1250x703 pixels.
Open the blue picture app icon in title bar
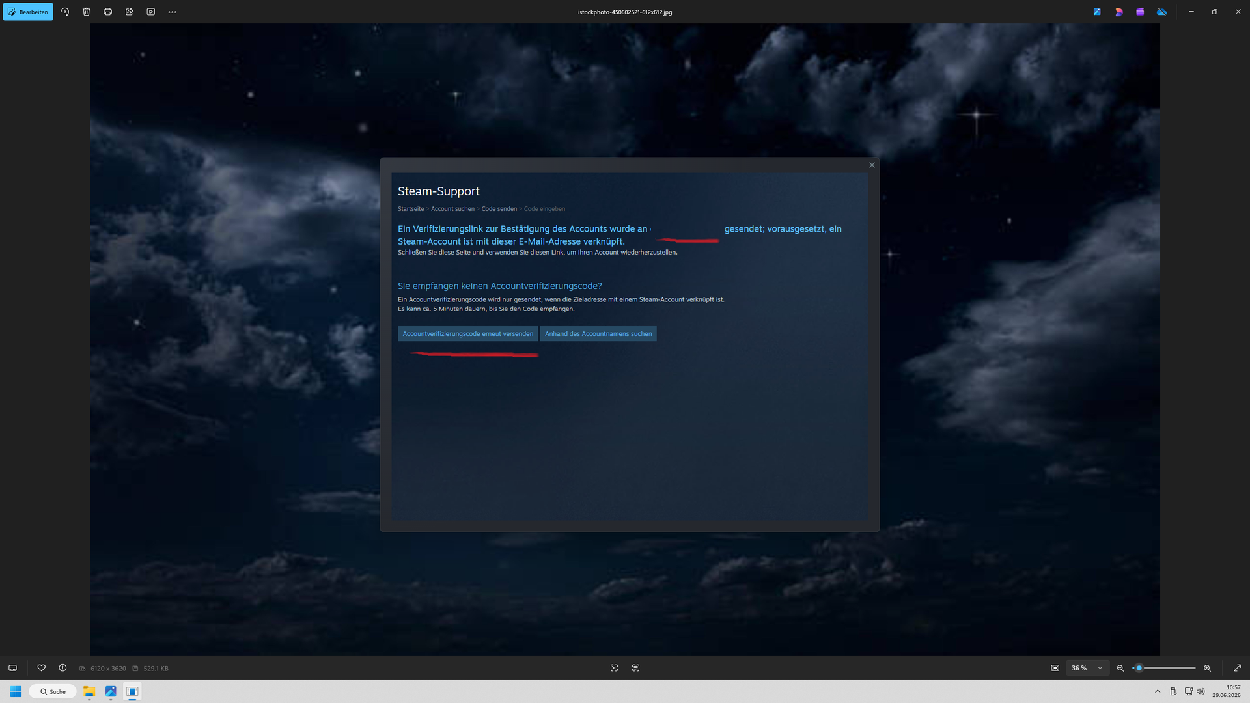pyautogui.click(x=1097, y=12)
